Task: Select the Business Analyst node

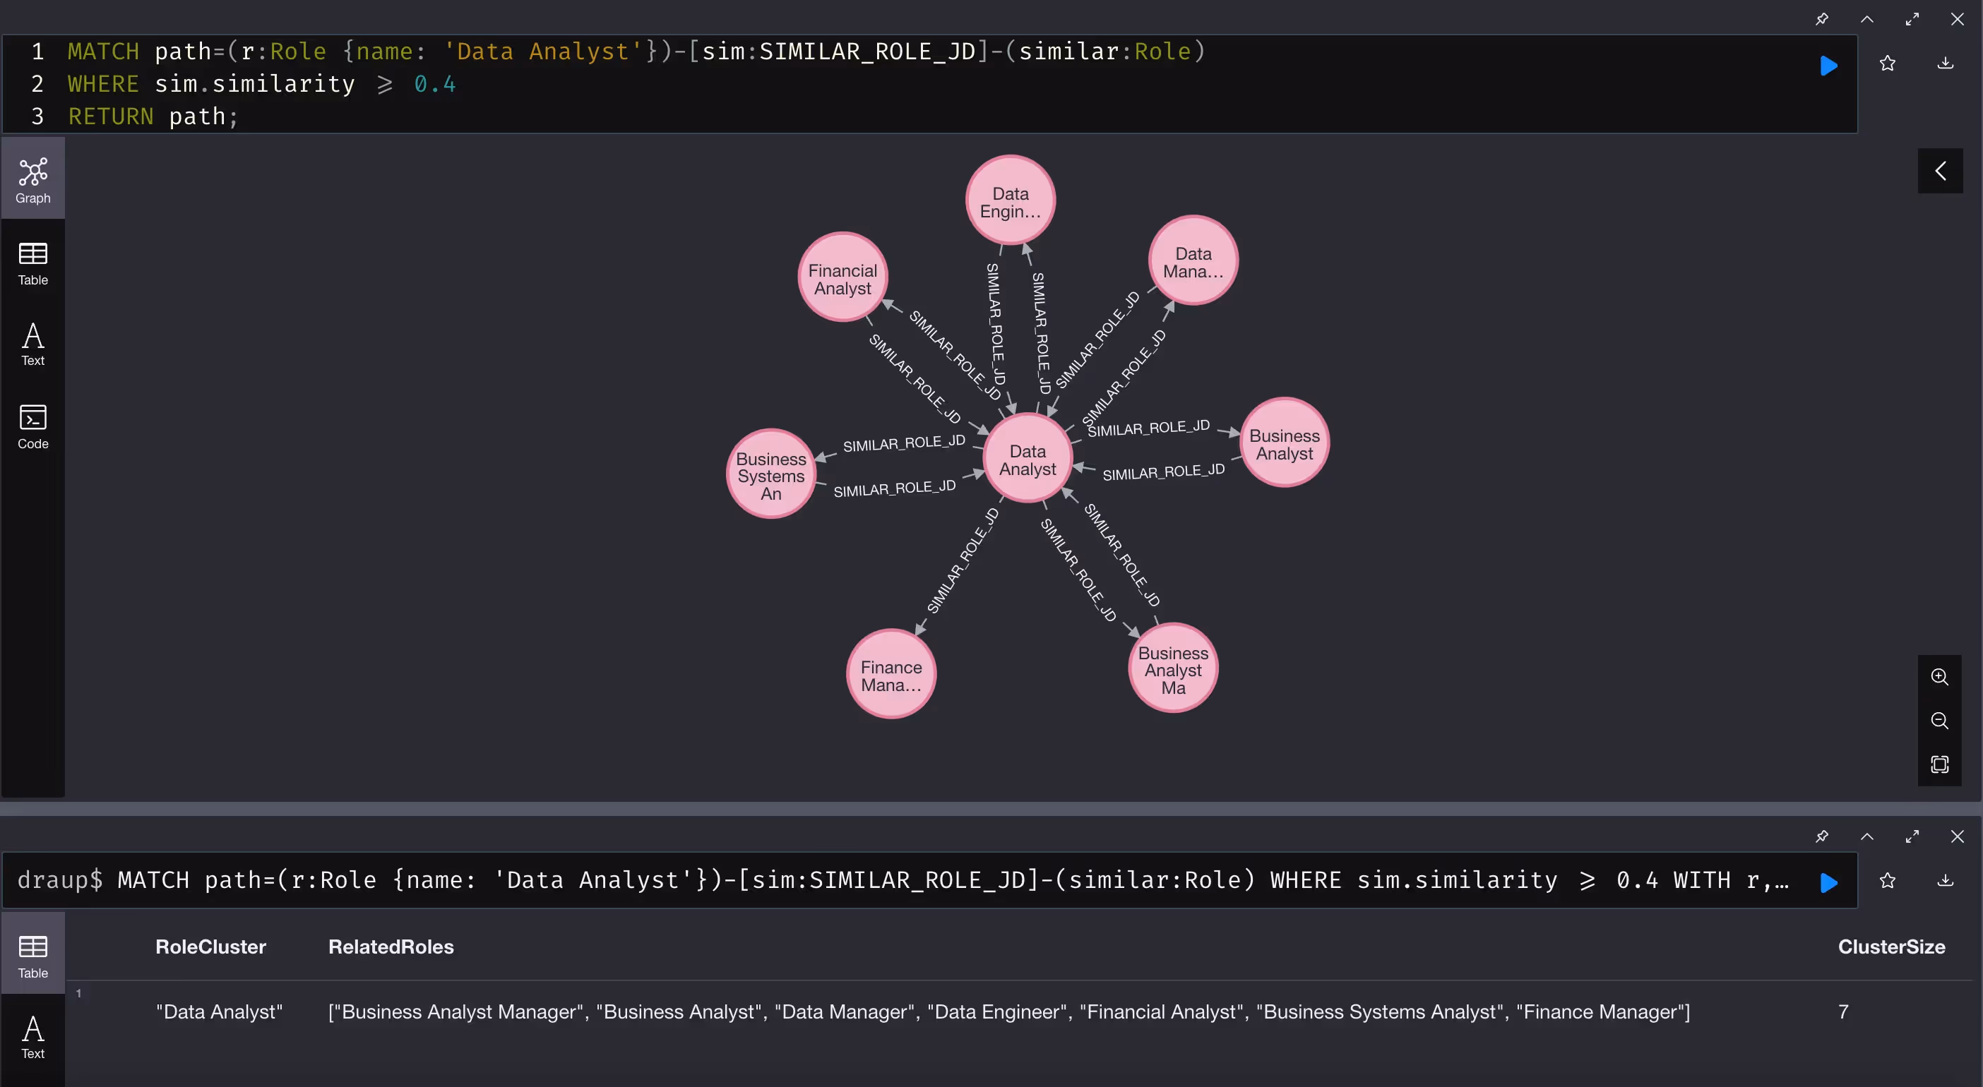Action: coord(1284,443)
